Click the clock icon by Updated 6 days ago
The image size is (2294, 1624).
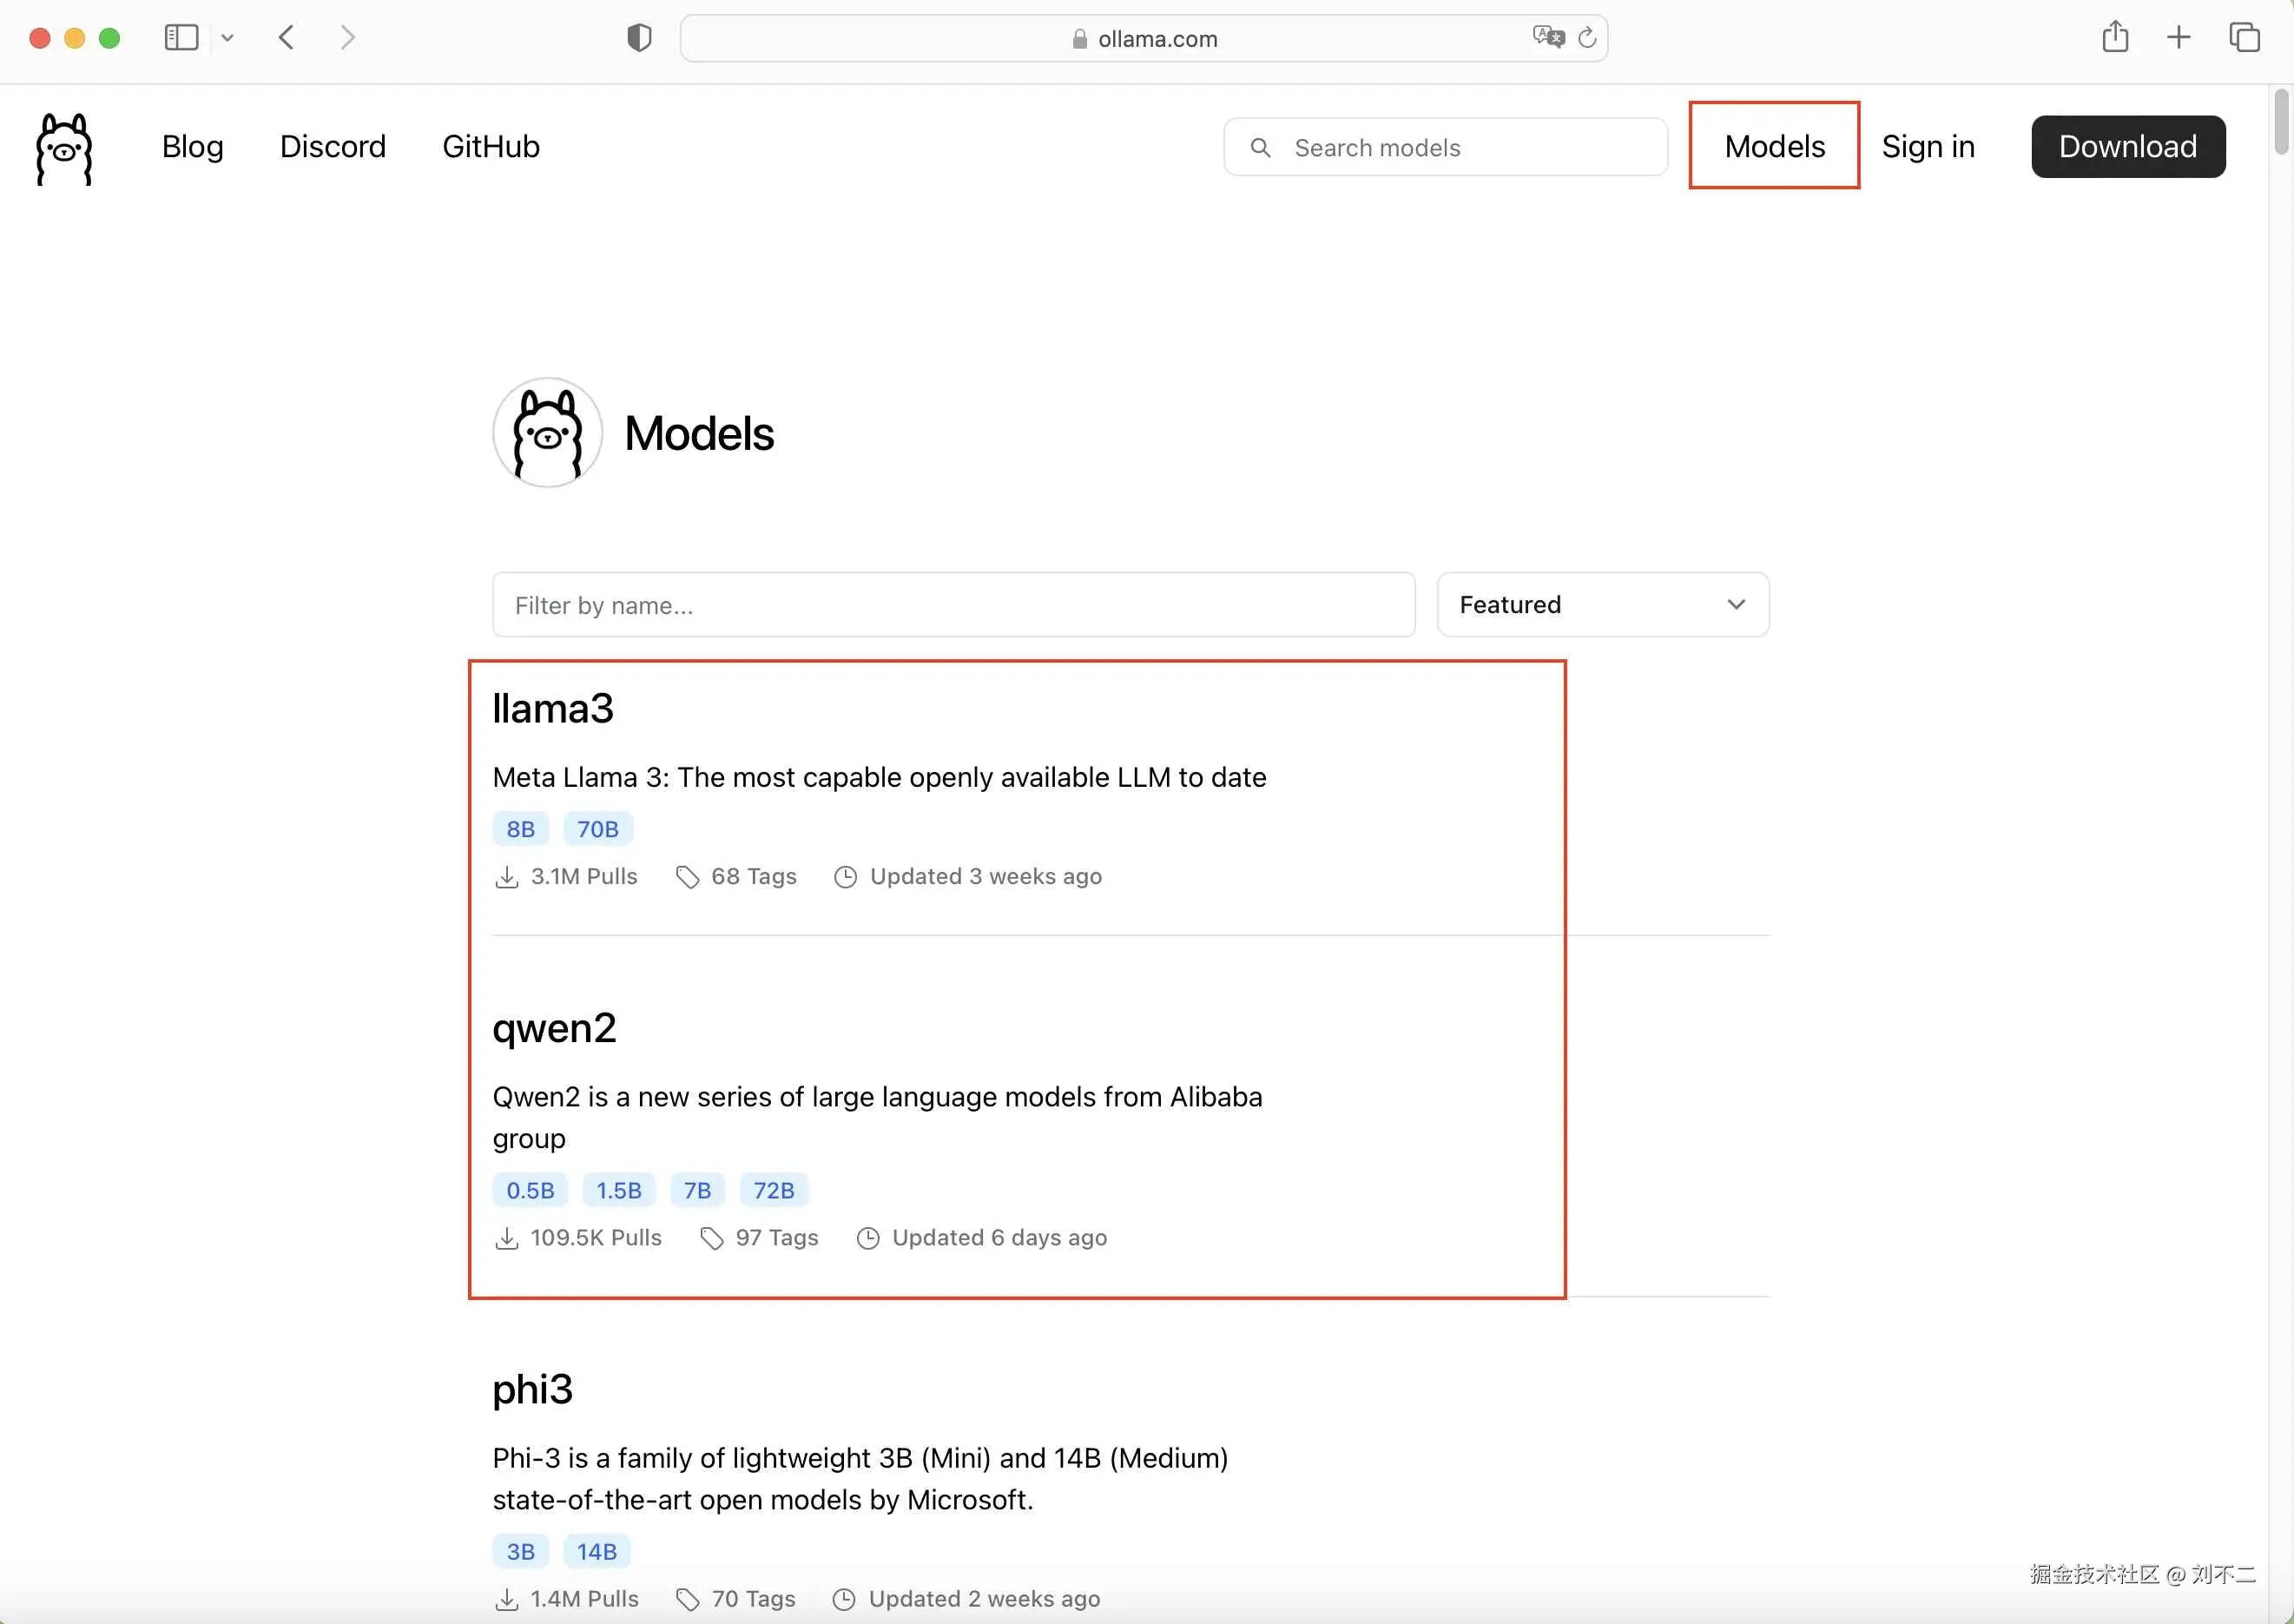point(868,1238)
